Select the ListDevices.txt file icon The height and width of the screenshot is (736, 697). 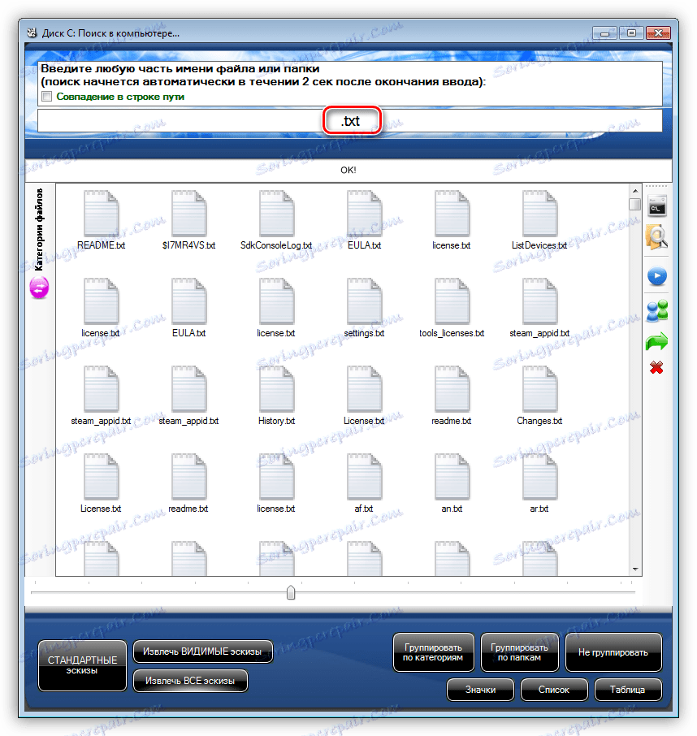click(539, 214)
